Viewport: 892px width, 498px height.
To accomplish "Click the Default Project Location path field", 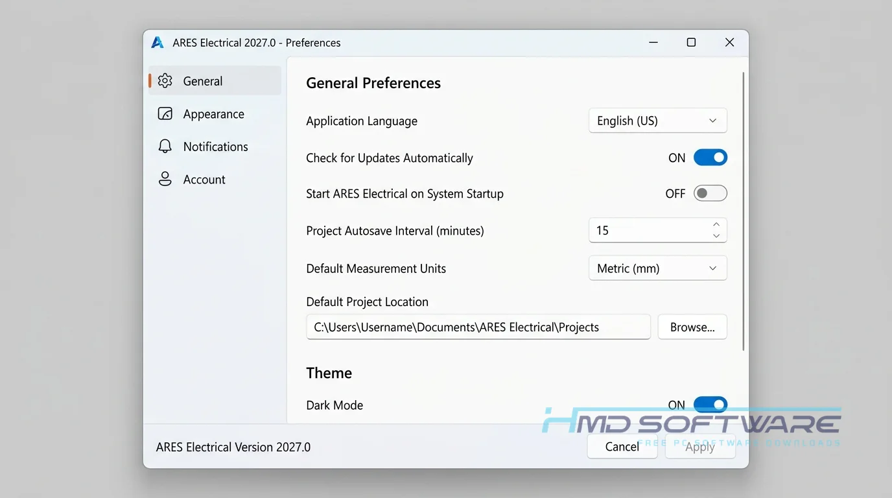I will point(478,327).
